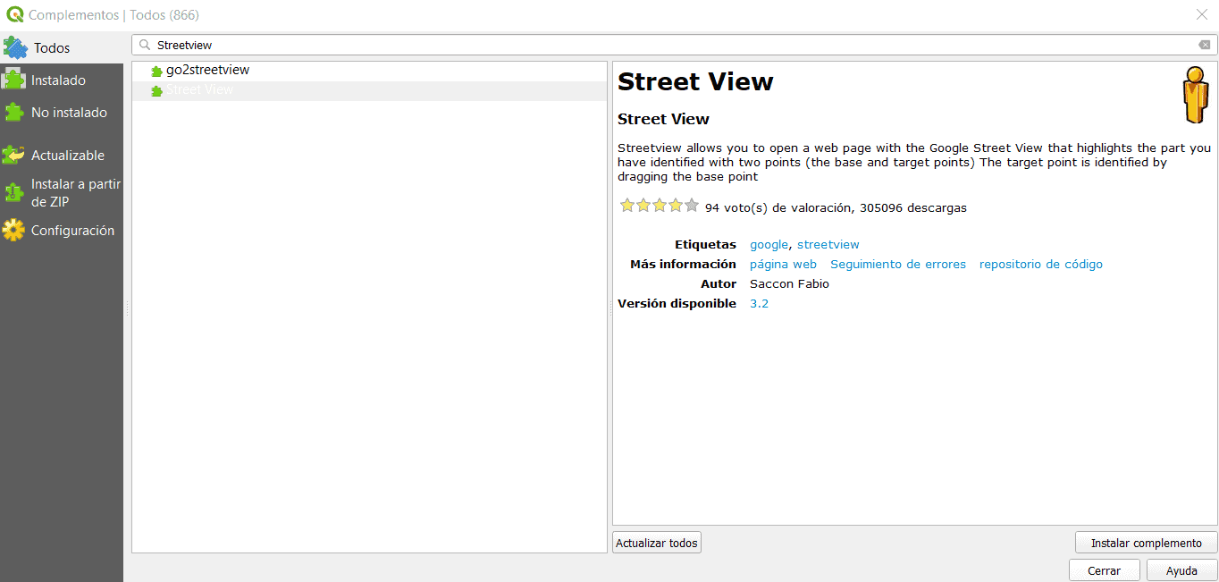The image size is (1219, 582).
Task: Select the Todos puzzle icon
Action: click(x=15, y=47)
